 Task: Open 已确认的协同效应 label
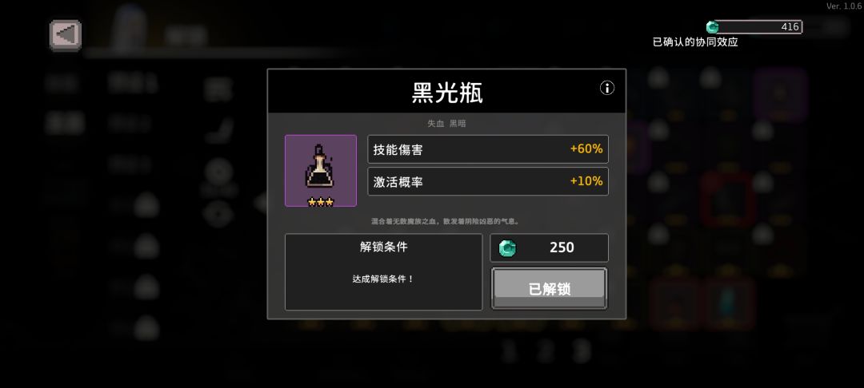coord(695,42)
